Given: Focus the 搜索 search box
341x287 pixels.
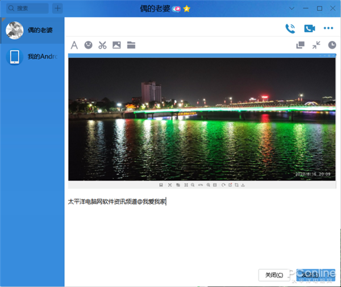Looking at the screenshot, I should click(x=27, y=9).
